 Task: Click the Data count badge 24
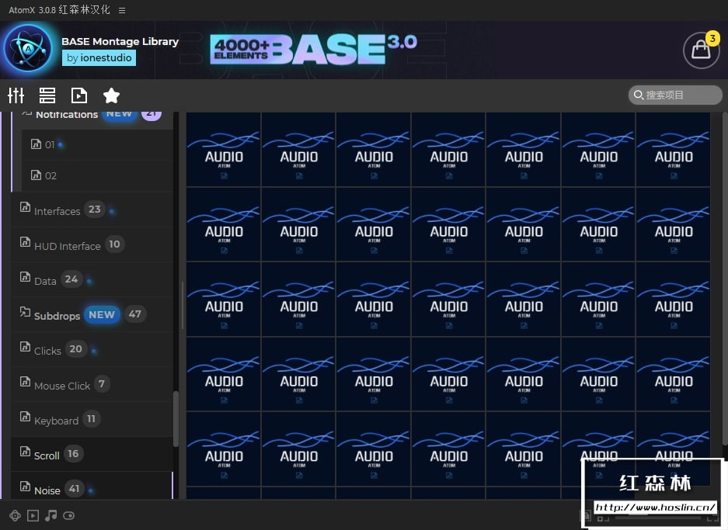(x=71, y=279)
